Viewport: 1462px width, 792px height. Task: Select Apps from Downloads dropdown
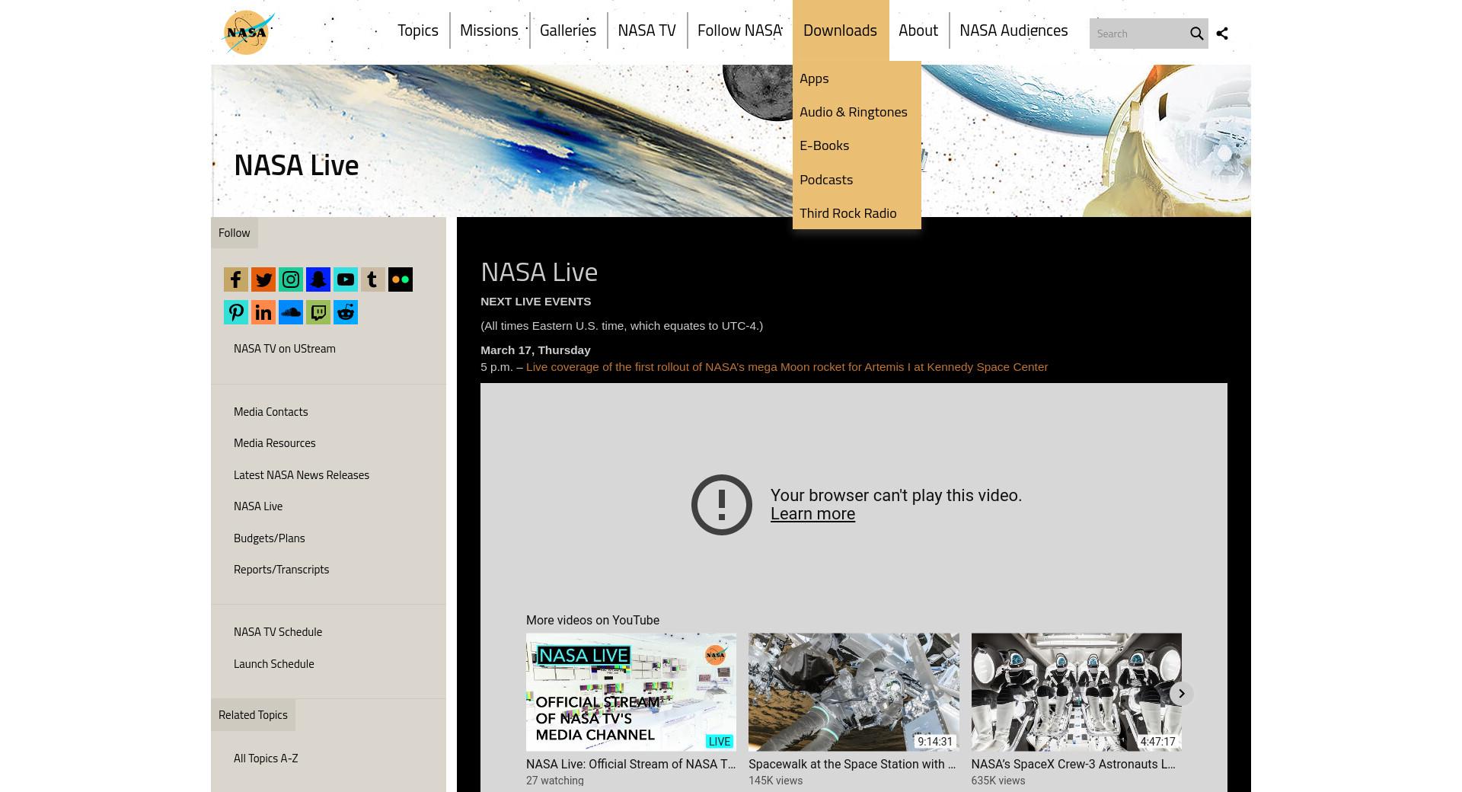tap(857, 78)
